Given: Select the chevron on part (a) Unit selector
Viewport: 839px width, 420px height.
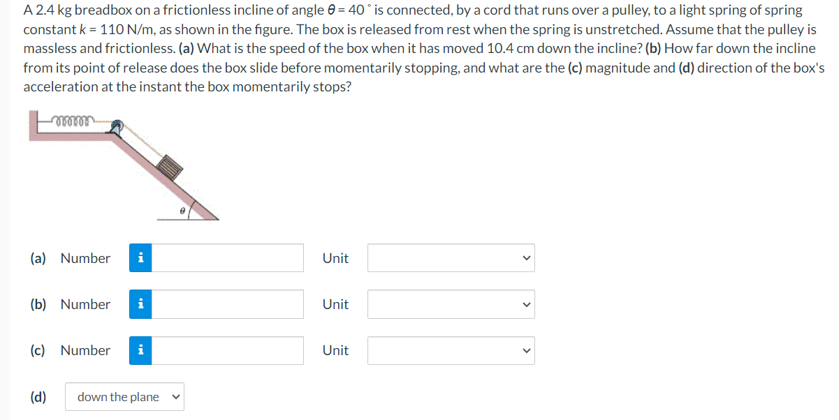Looking at the screenshot, I should point(526,257).
